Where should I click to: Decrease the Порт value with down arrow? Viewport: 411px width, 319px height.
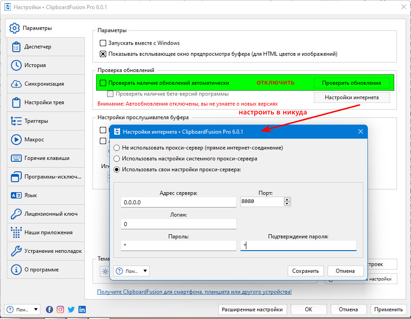click(287, 204)
